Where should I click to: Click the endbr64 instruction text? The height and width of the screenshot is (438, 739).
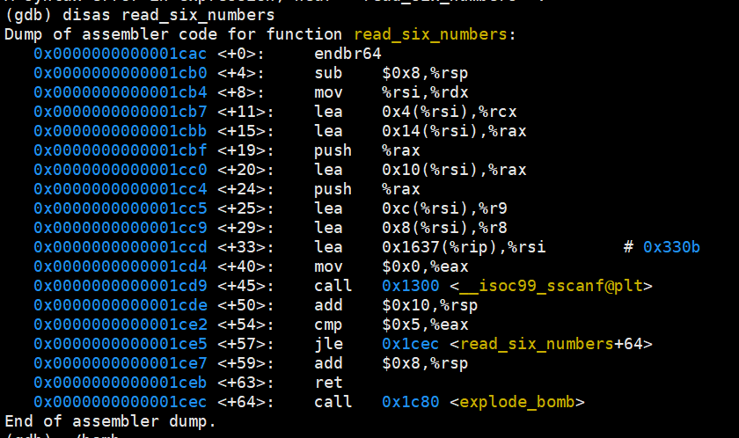coord(348,54)
